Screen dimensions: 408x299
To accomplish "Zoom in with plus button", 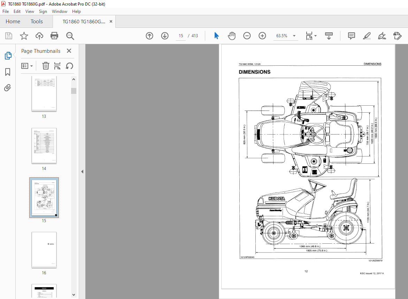I will [262, 36].
